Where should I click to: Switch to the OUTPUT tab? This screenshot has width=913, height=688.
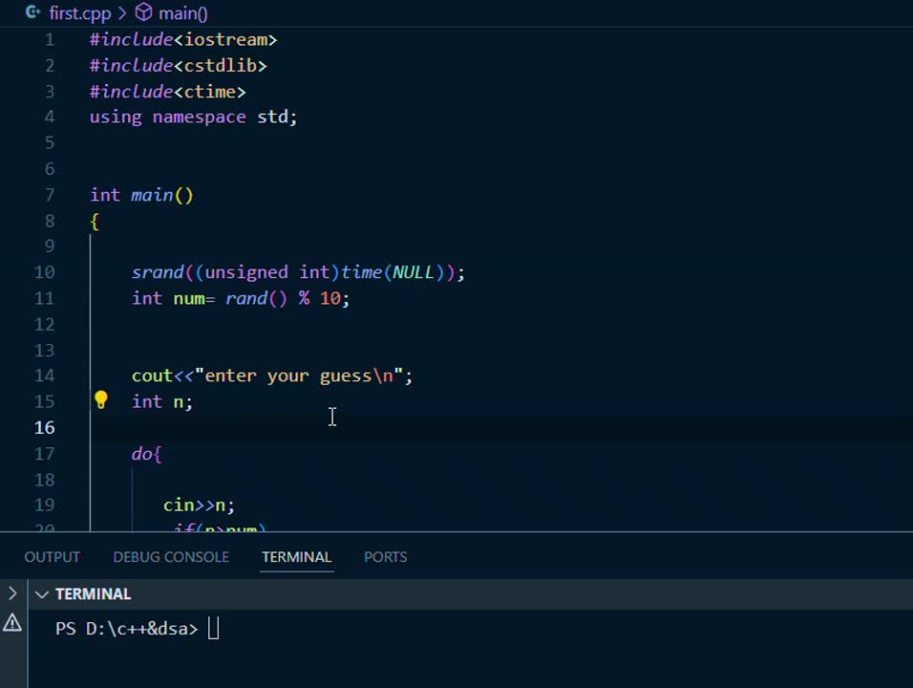pyautogui.click(x=52, y=557)
